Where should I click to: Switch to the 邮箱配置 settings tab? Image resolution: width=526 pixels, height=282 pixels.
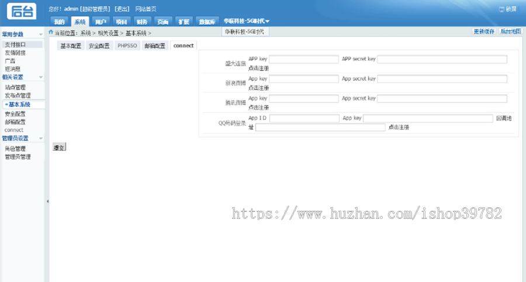click(x=155, y=46)
